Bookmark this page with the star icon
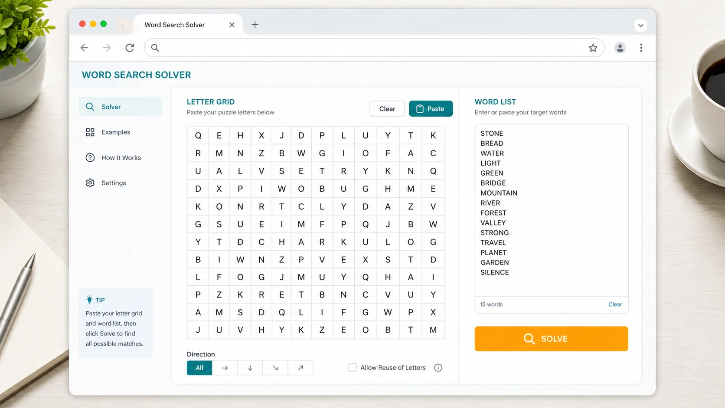Image resolution: width=725 pixels, height=408 pixels. (593, 48)
